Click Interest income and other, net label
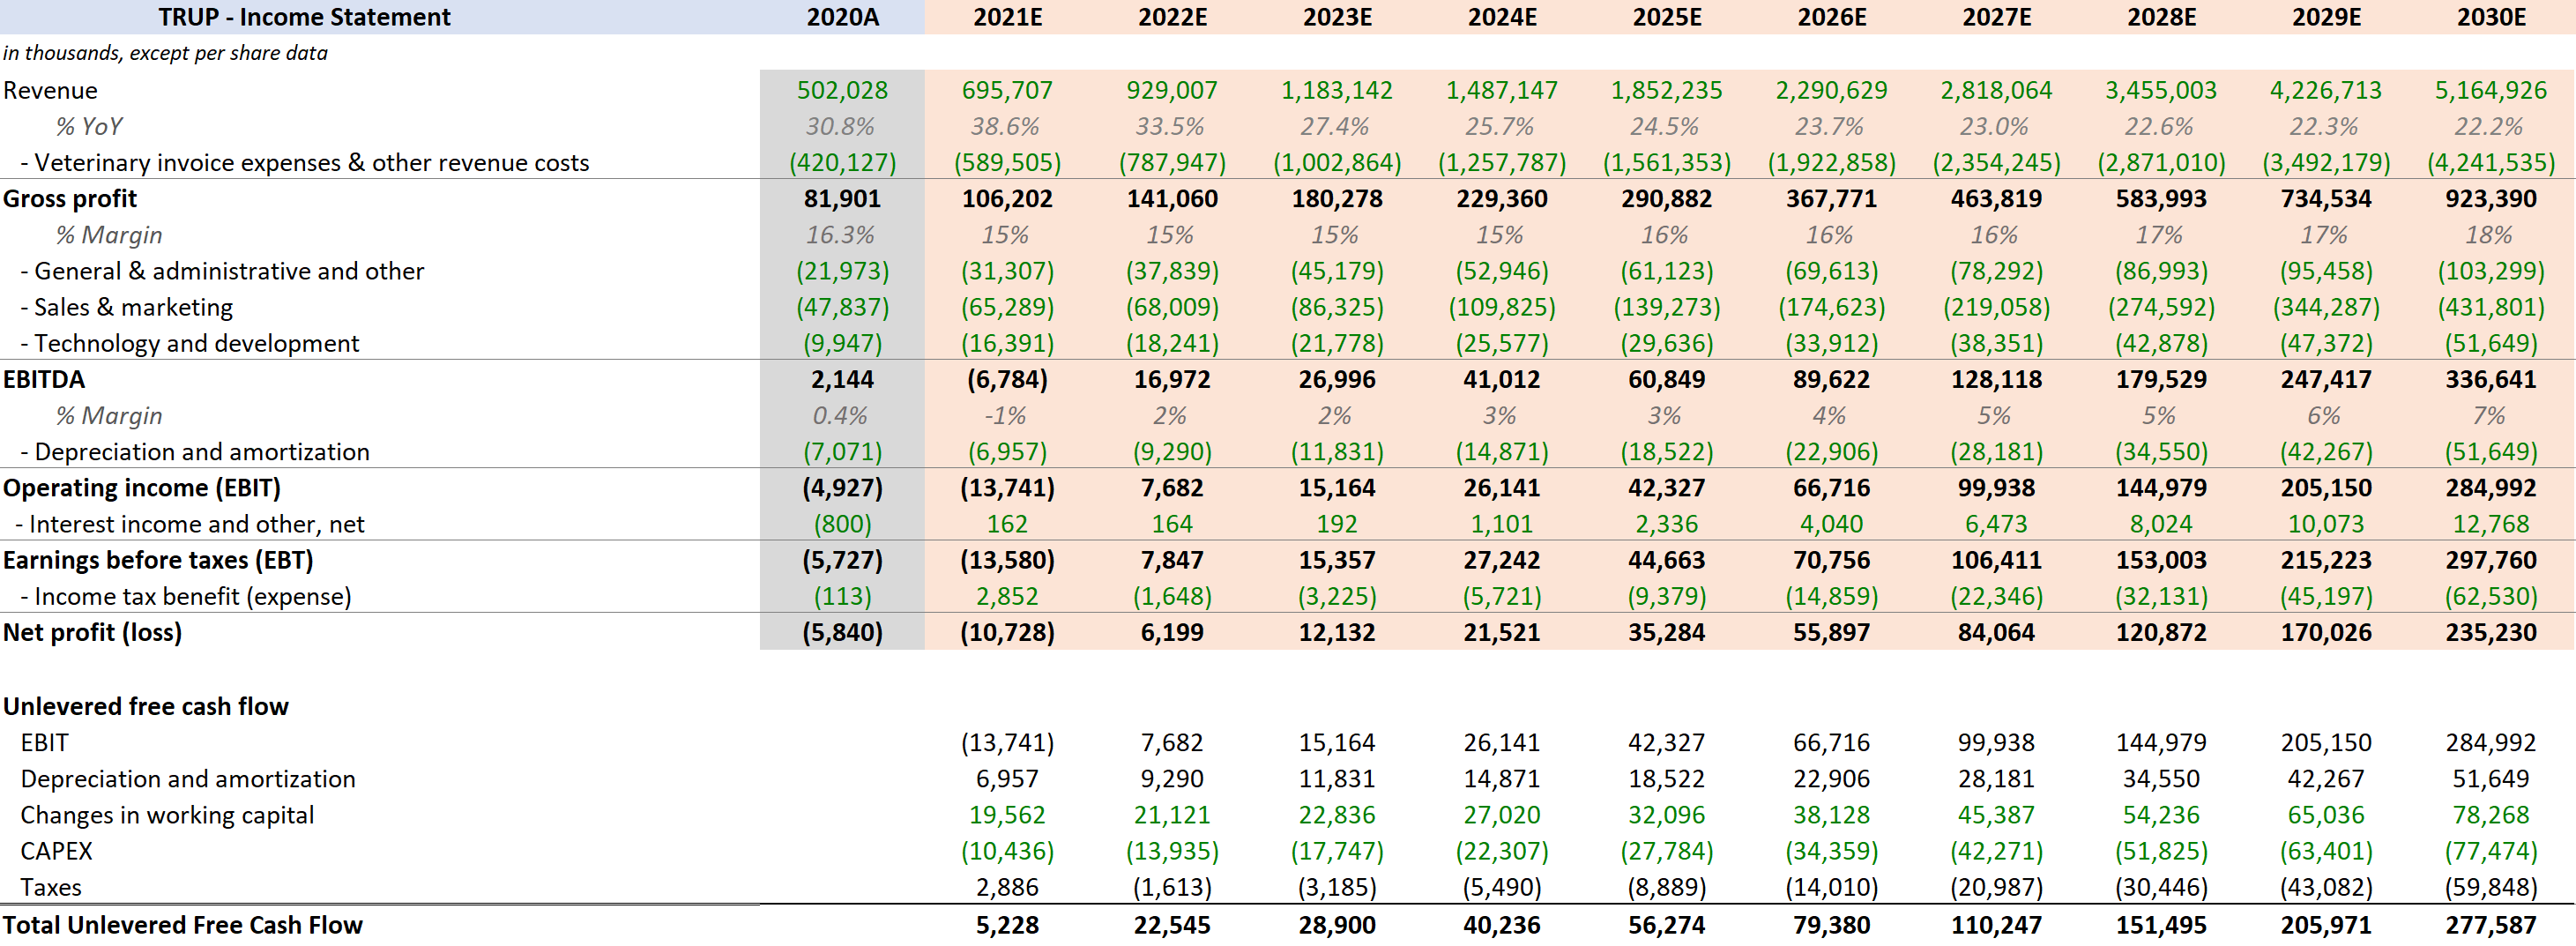The width and height of the screenshot is (2576, 946). tap(190, 523)
